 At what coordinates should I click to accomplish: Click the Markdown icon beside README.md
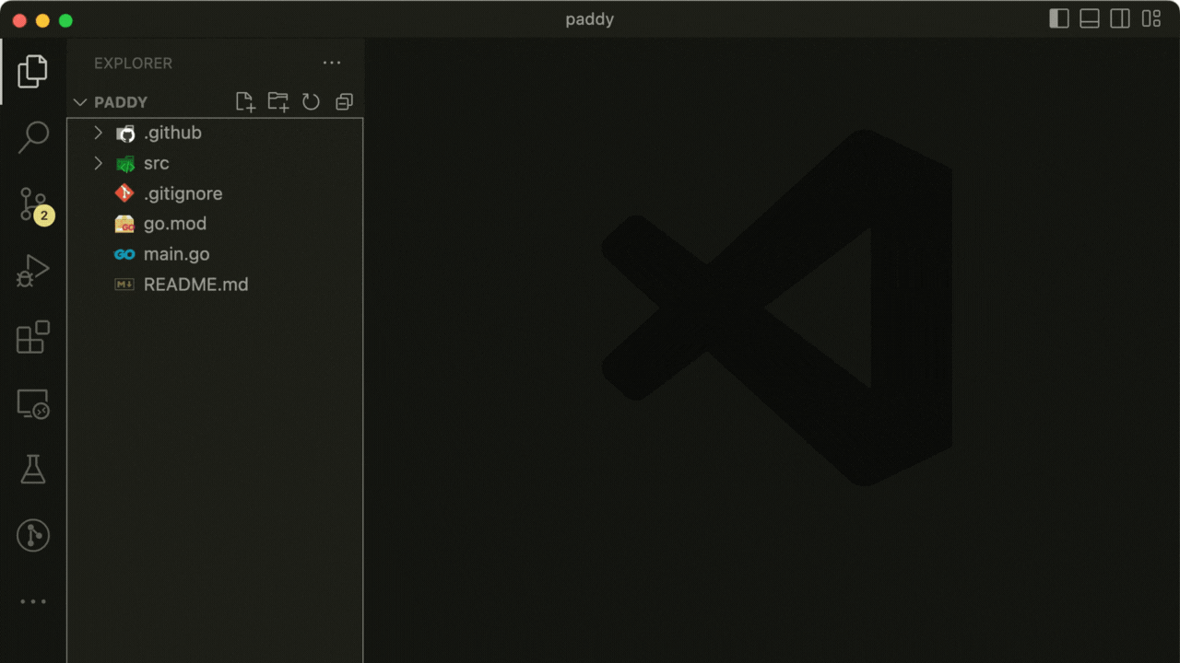pyautogui.click(x=124, y=285)
